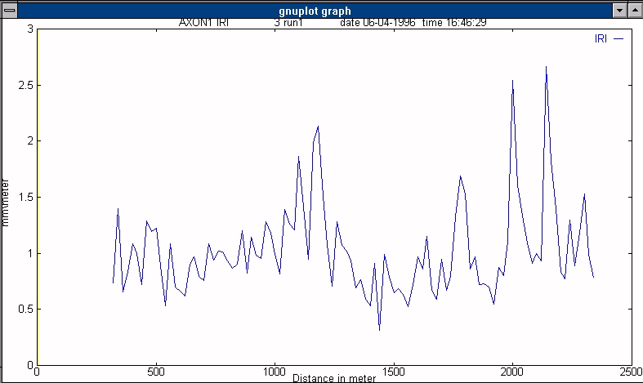643x383 pixels.
Task: Minimize the gnuplot graph window
Action: (619, 10)
